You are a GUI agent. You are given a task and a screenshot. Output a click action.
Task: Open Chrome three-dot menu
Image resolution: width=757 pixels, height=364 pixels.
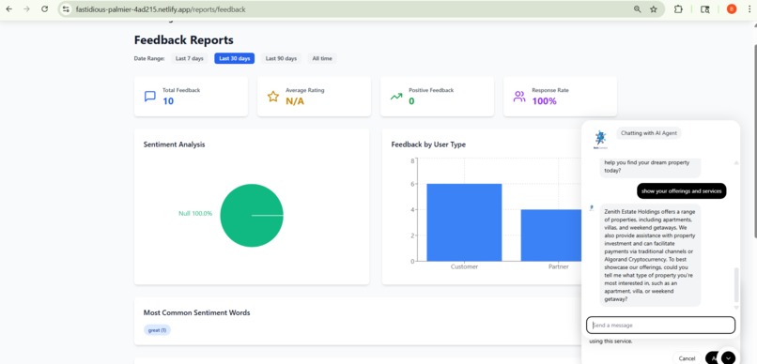(749, 9)
